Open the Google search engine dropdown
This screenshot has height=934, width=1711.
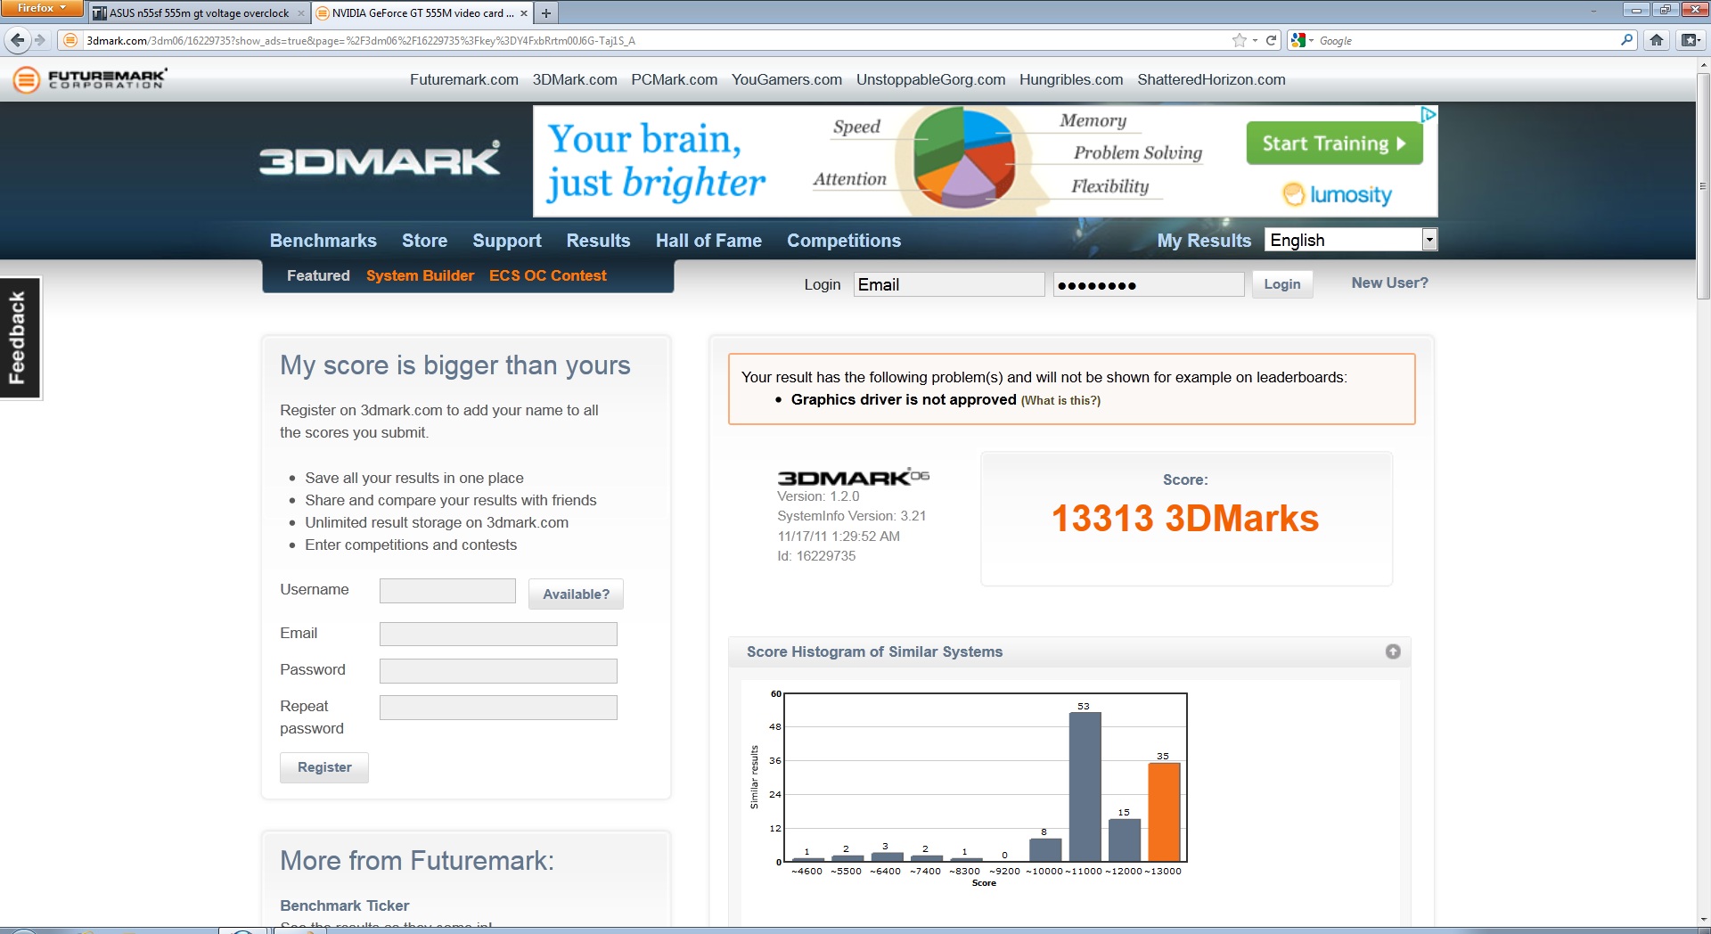(1302, 40)
